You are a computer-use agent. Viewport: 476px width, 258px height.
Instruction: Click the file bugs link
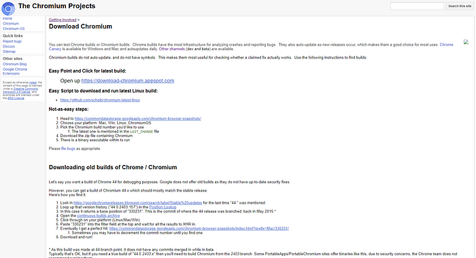(68, 149)
